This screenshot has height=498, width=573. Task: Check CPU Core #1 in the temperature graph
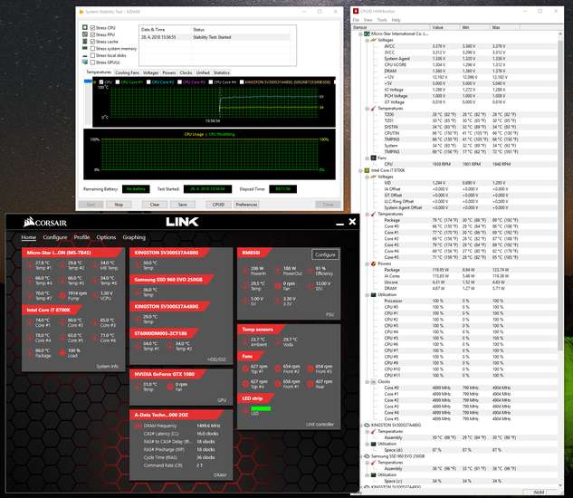tap(118, 82)
